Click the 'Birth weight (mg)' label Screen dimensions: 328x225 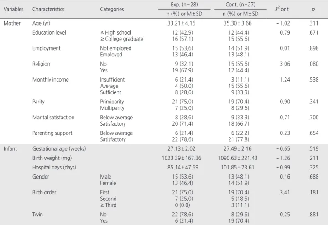52,158
